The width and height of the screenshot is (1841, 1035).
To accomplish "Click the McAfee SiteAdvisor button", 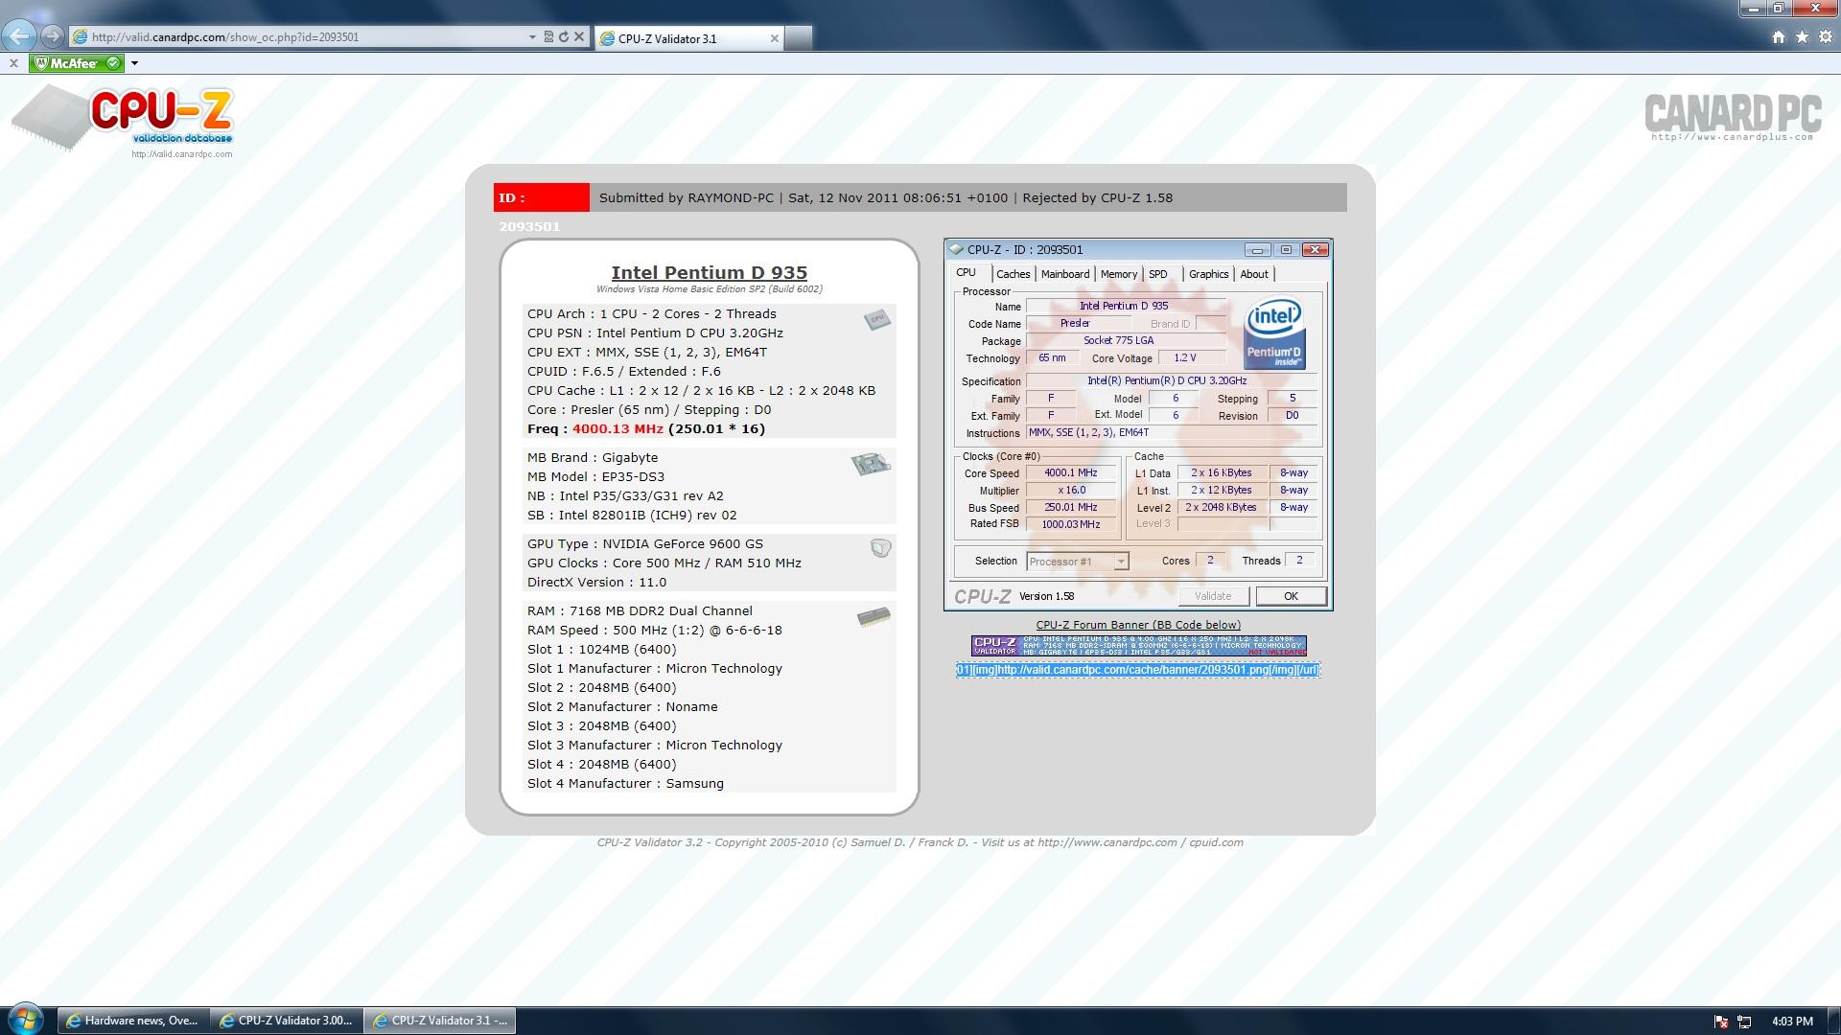I will pos(77,63).
